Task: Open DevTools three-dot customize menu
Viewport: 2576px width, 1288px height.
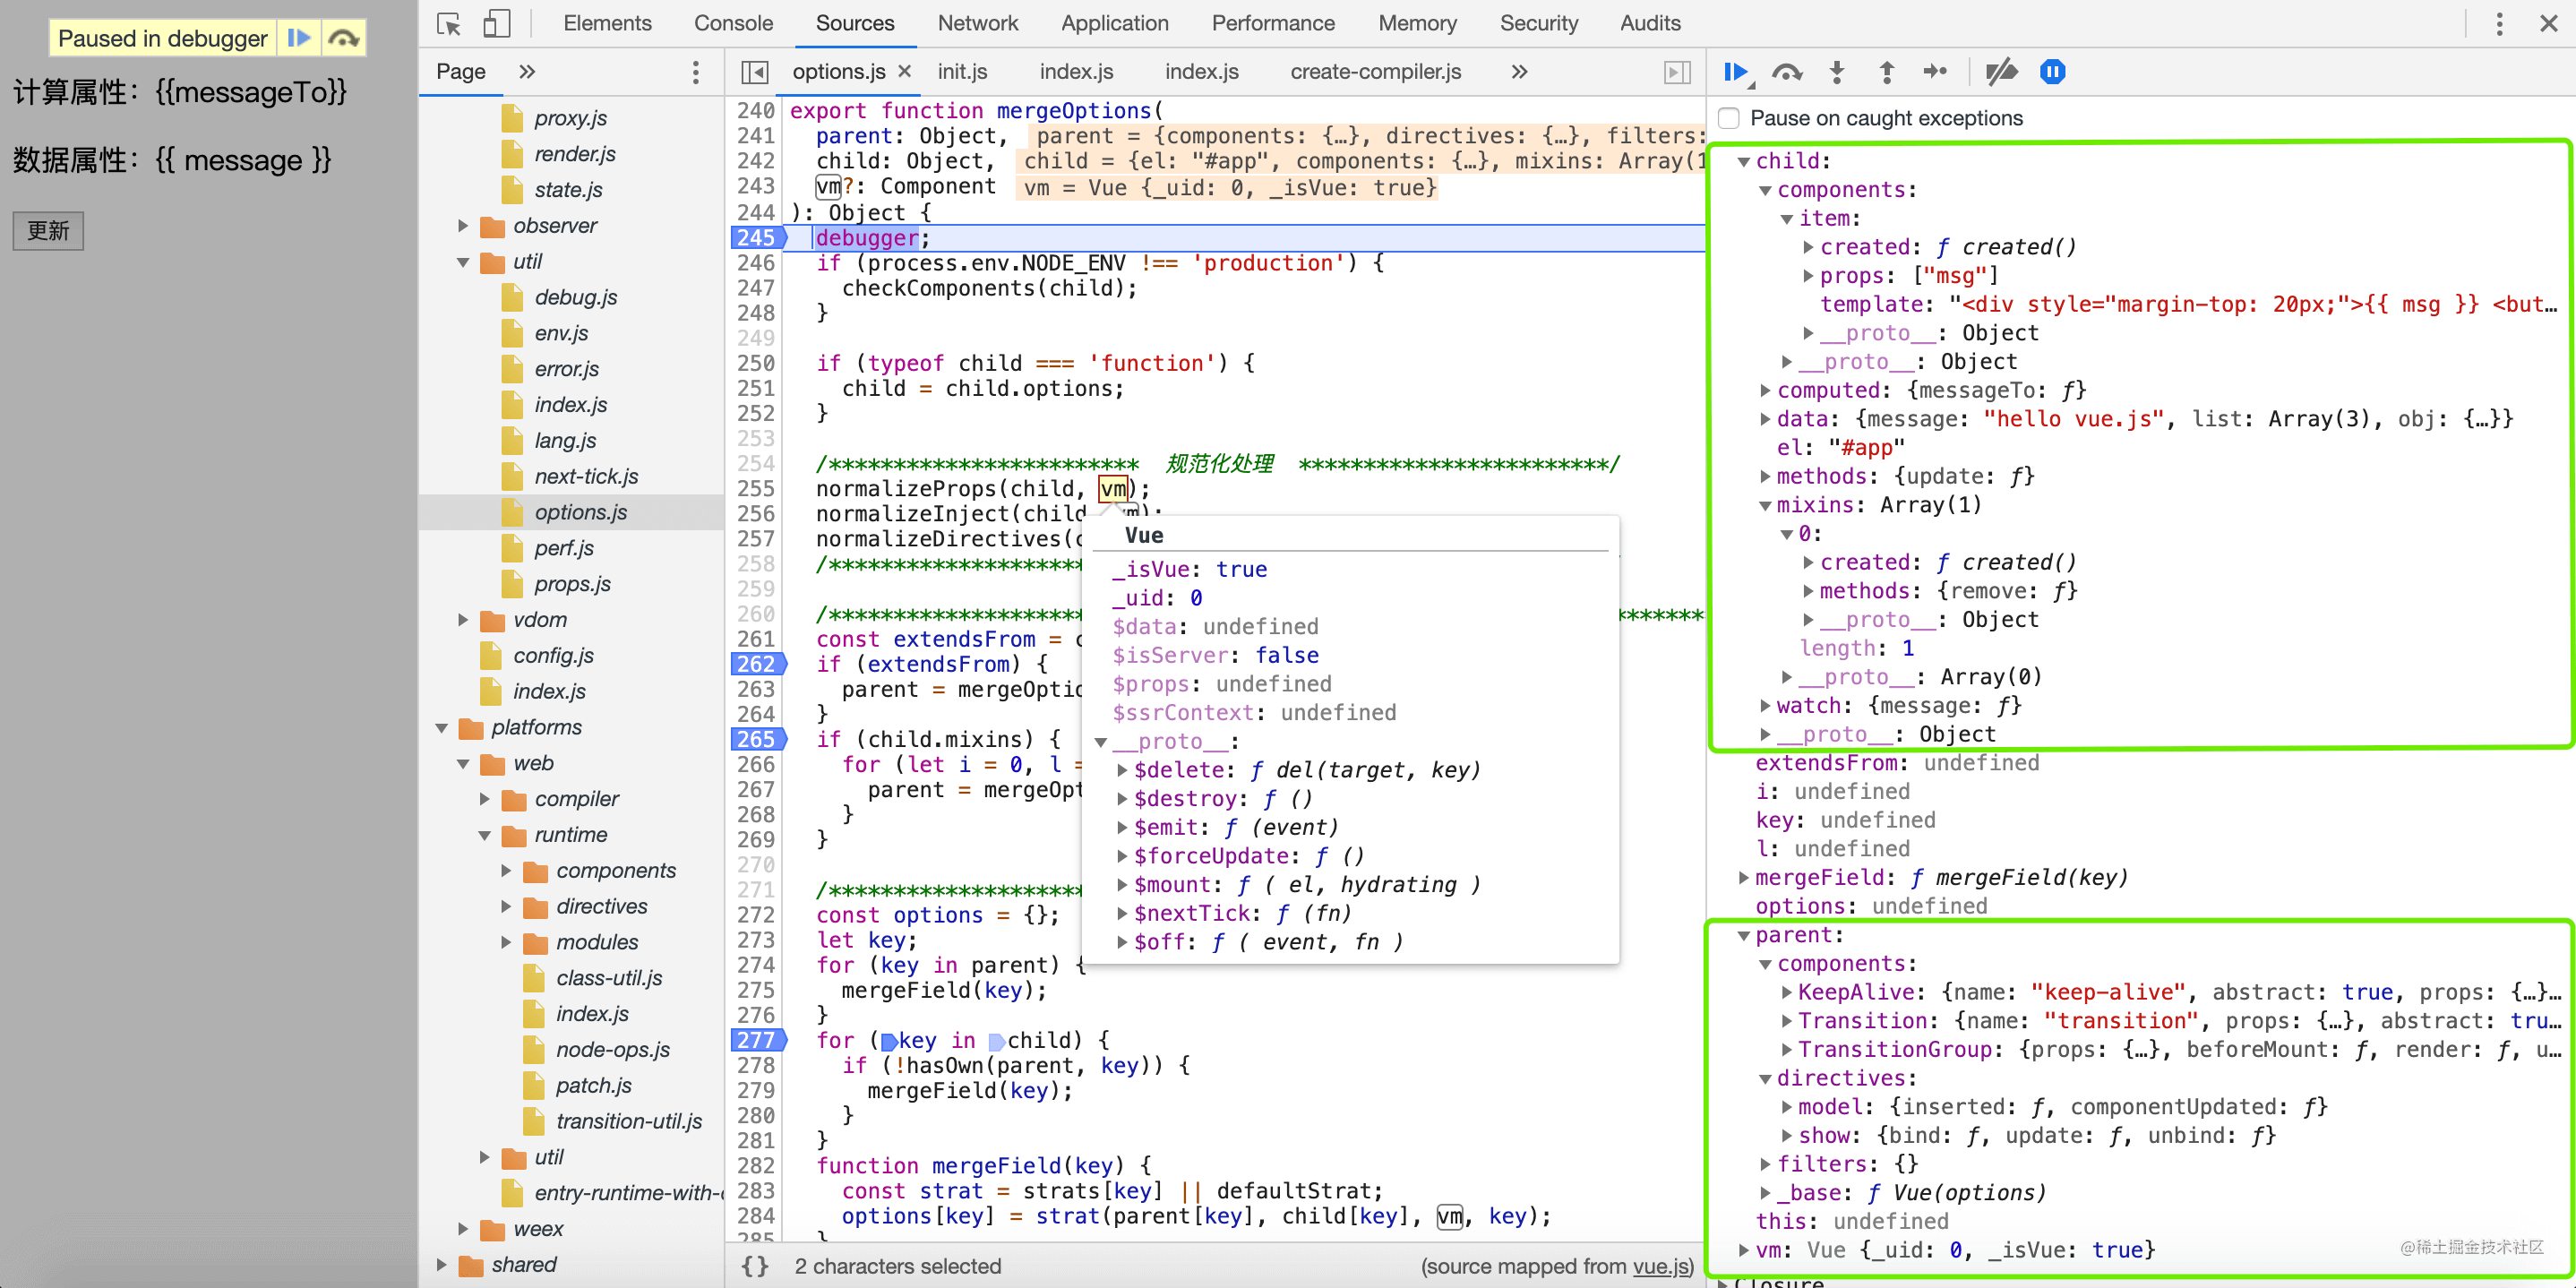Action: coord(2499,23)
